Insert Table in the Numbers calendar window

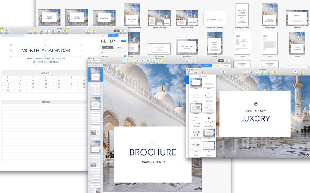coord(36,31)
